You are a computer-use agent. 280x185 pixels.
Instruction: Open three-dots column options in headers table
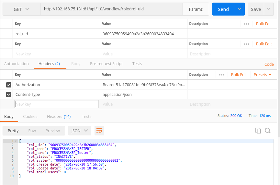[222, 75]
